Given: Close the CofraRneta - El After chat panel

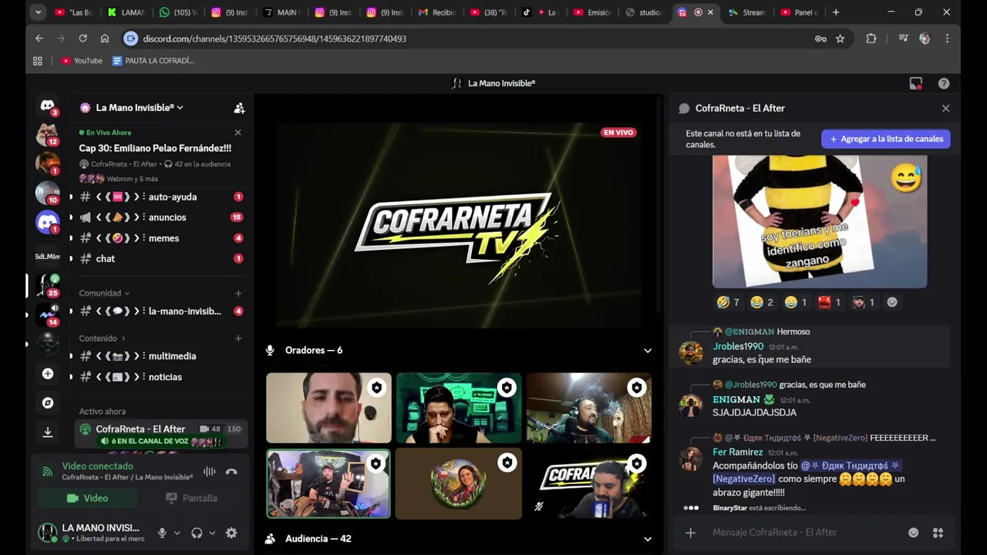Looking at the screenshot, I should [x=945, y=109].
